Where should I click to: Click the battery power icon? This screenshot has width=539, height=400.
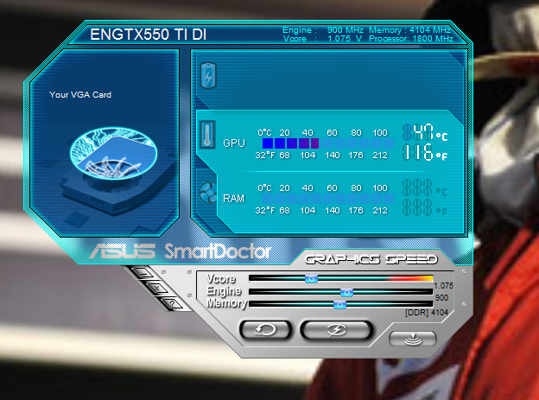pyautogui.click(x=208, y=76)
